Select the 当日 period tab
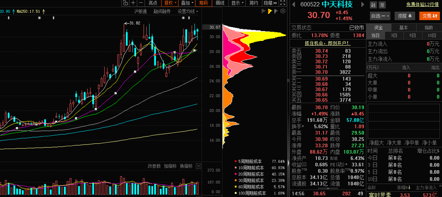Image resolution: width=442 pixels, height=197 pixels. coord(375,35)
